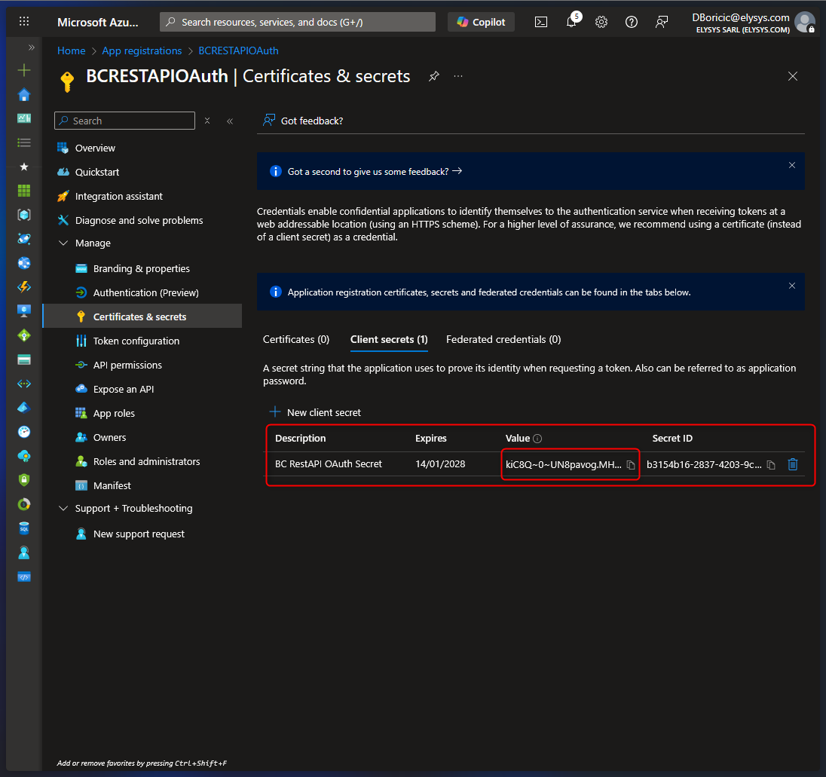Open the notifications bell
This screenshot has width=826, height=777.
pyautogui.click(x=571, y=22)
